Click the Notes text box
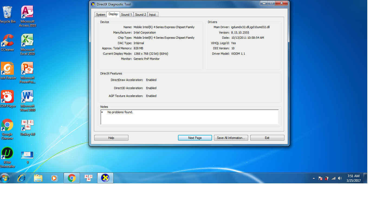Screen dimensions: 370x208 190,117
